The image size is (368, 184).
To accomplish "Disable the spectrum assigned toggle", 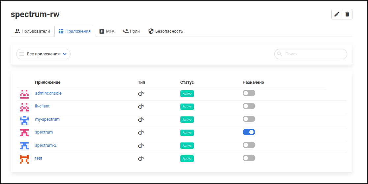I will point(249,132).
